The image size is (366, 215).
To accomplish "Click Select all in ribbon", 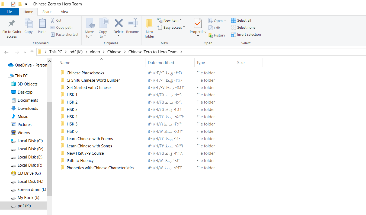I will click(x=241, y=20).
